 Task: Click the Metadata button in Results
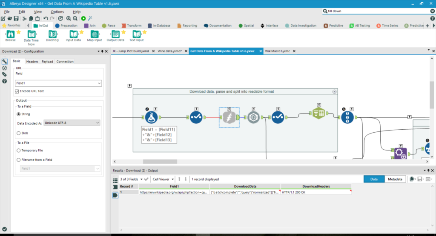(x=395, y=179)
